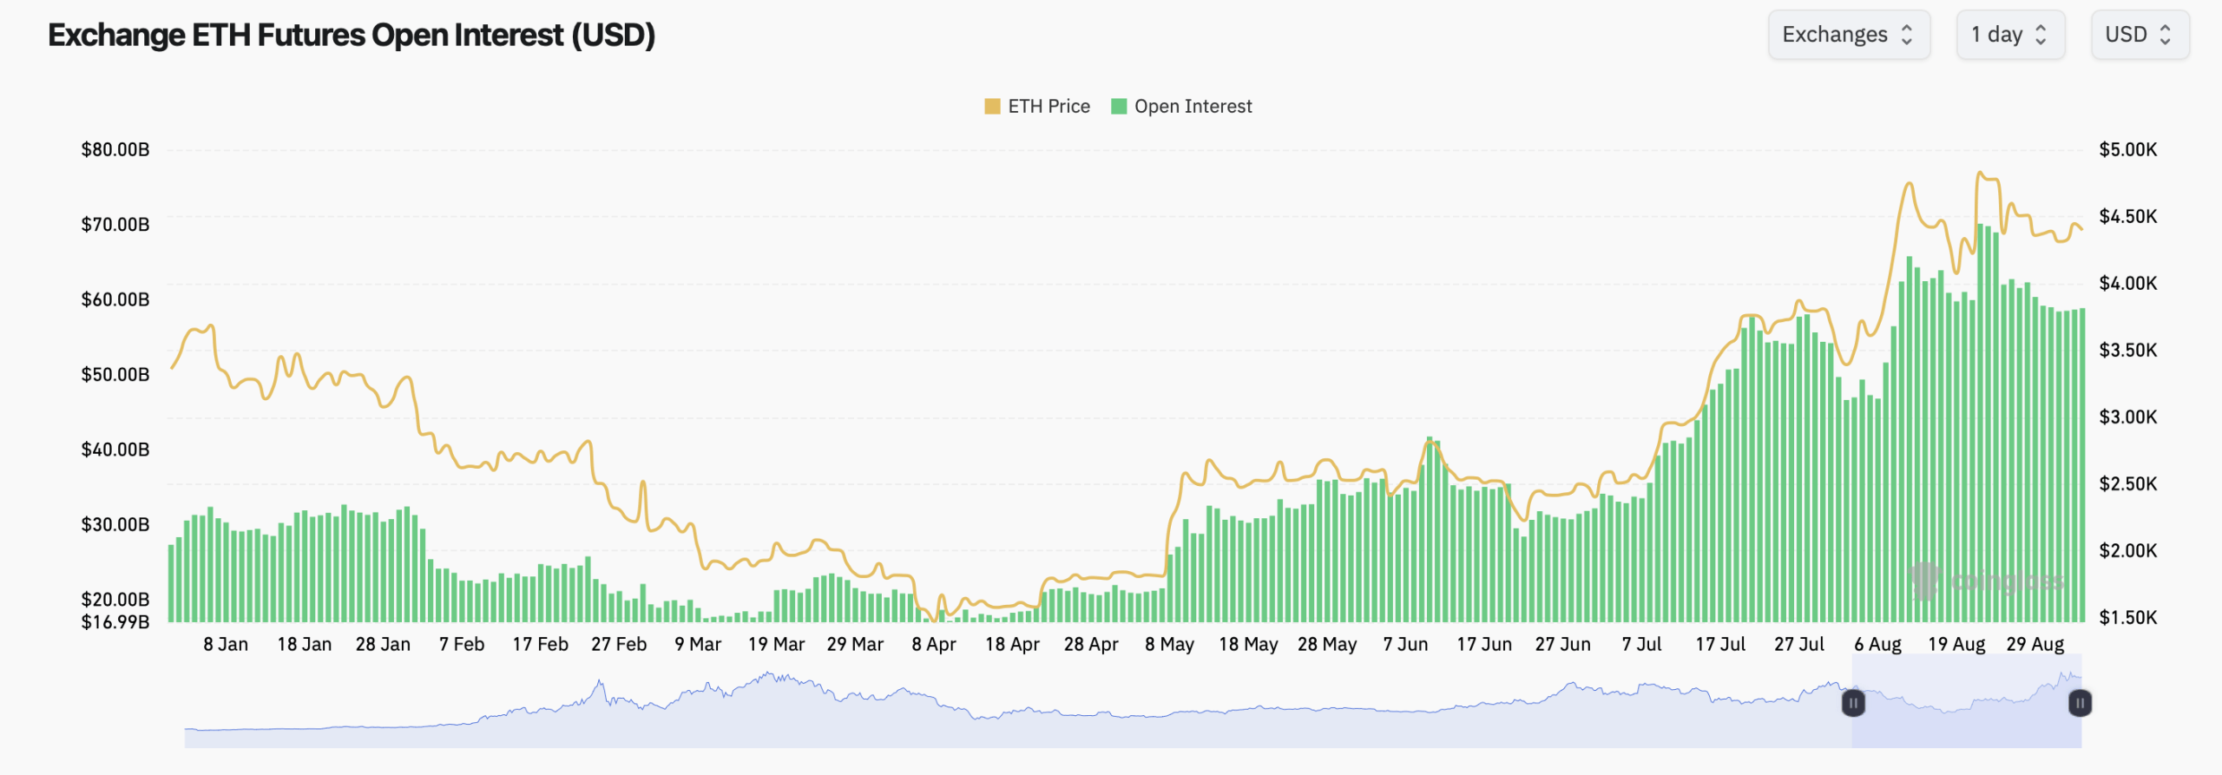Click the chevron arrows in Exchanges selector
Image resolution: width=2222 pixels, height=775 pixels.
[1907, 35]
